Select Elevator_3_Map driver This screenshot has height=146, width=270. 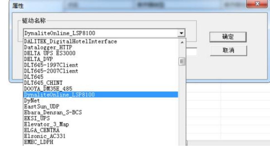pyautogui.click(x=101, y=124)
